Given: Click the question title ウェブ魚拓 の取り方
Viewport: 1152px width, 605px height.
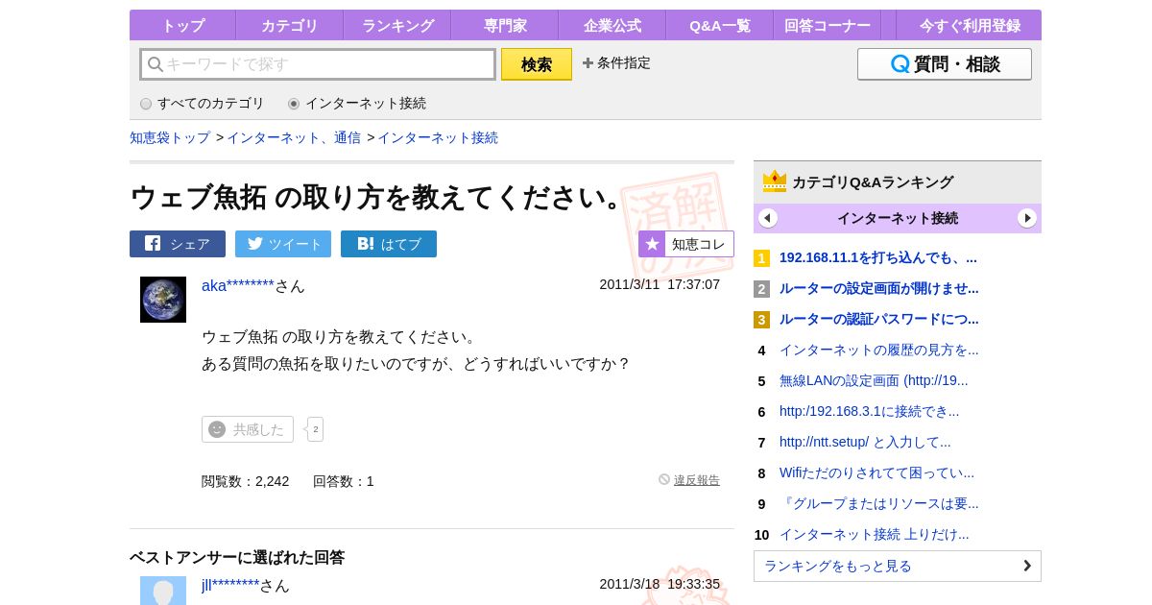Looking at the screenshot, I should [379, 197].
